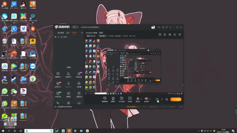Open the system tray volume control
This screenshot has width=237, height=133.
(x=208, y=131)
